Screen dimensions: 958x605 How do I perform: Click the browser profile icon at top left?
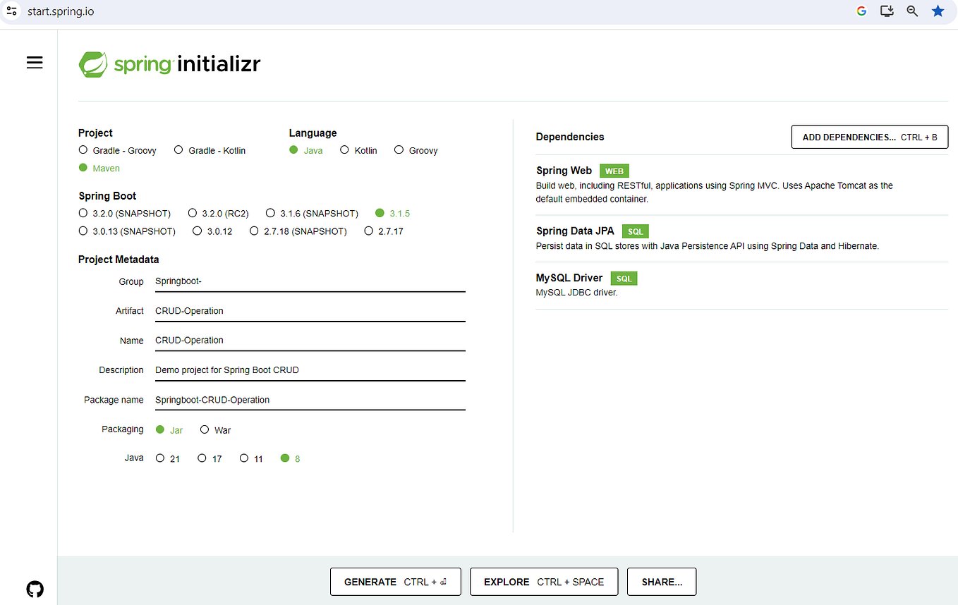[x=11, y=11]
